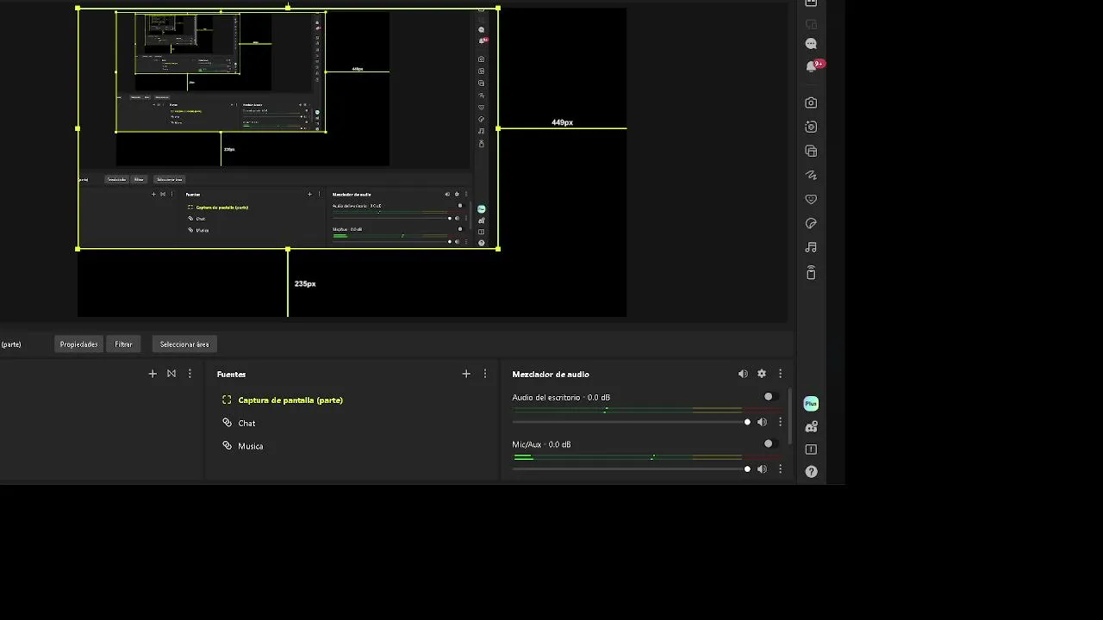
Task: Click the boxed exclamation icon in sidebar
Action: pos(811,449)
